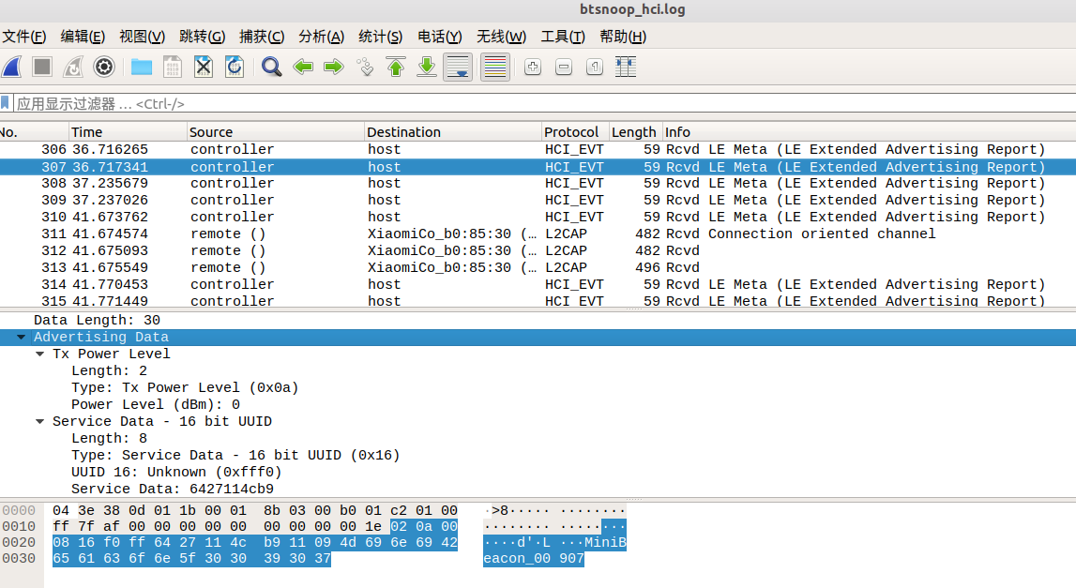Viewport: 1076px width, 588px height.
Task: Close the capture file via toolbar icon
Action: click(204, 67)
